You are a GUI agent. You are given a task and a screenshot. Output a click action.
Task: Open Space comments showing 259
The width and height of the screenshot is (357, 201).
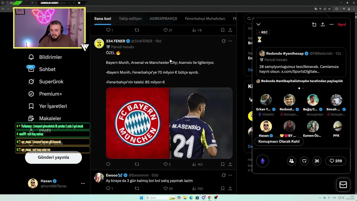click(x=336, y=161)
